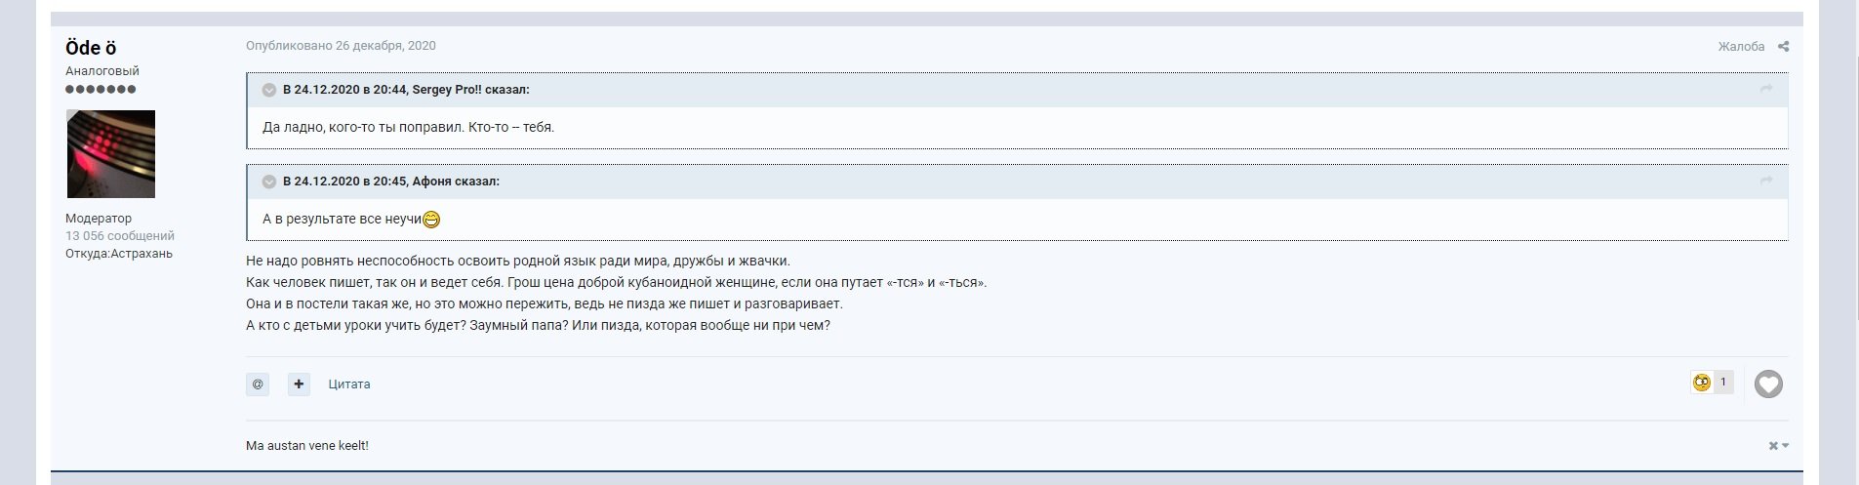Go to Sergey Pro!! original post arrow
Image resolution: width=1859 pixels, height=485 pixels.
point(1765,90)
